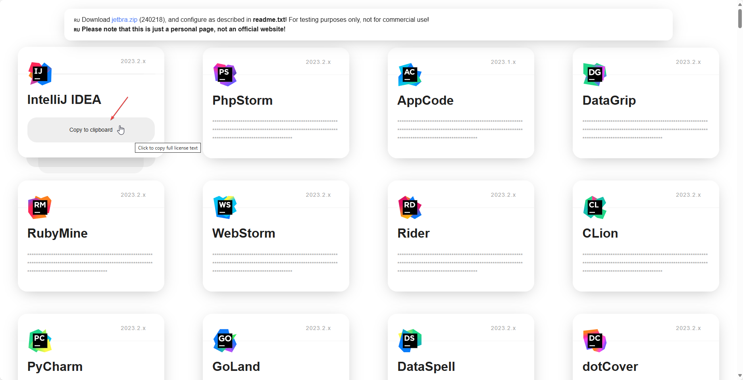Click the CLion masked license key
Viewport: 743px width, 380px height.
[645, 263]
